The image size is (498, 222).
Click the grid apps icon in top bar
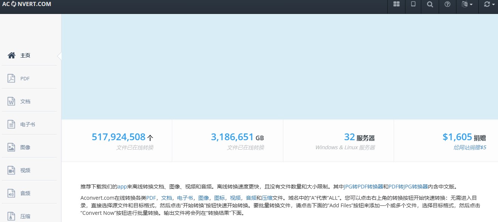(x=396, y=4)
